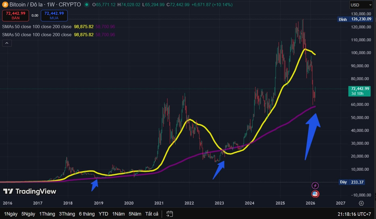Click the 21:18:16 UTC+7 timezone clock
Viewport: 376px width, 219px height.
click(x=354, y=214)
